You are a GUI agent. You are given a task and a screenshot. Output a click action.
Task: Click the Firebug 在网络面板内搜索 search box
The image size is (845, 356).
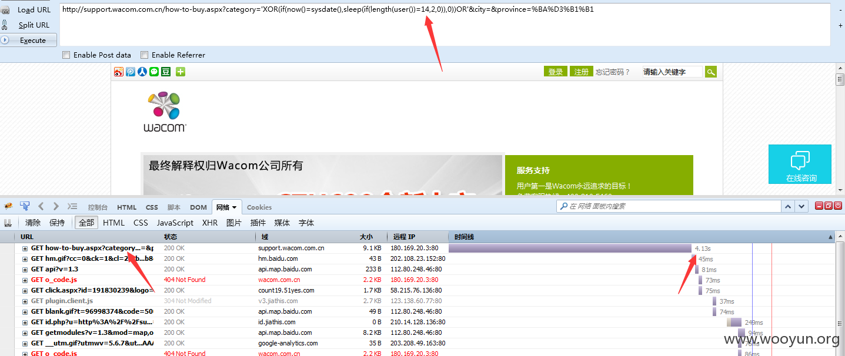pyautogui.click(x=669, y=206)
